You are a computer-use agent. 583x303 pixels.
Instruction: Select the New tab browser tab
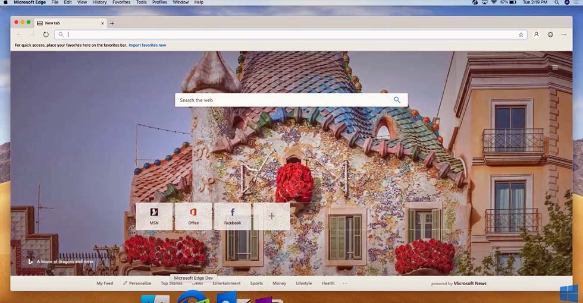(x=70, y=23)
